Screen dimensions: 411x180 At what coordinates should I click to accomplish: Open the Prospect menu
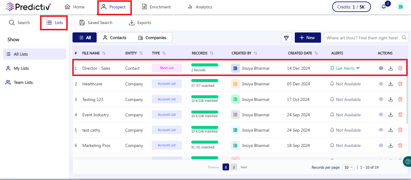point(114,7)
